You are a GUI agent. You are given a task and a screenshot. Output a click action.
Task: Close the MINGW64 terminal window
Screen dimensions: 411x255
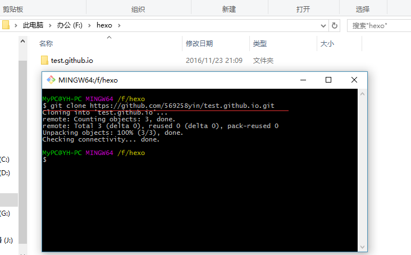pos(354,80)
